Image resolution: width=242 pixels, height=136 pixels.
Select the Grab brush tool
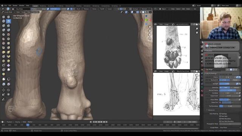pos(8,48)
